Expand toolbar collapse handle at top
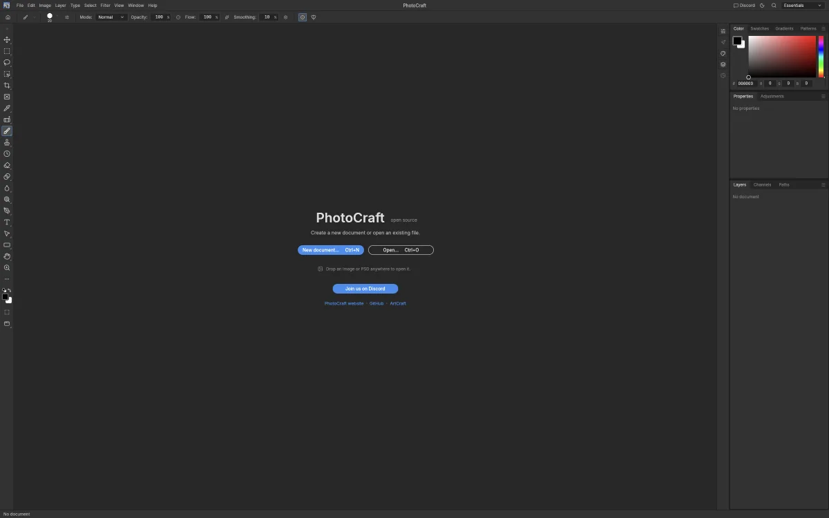 pos(7,29)
